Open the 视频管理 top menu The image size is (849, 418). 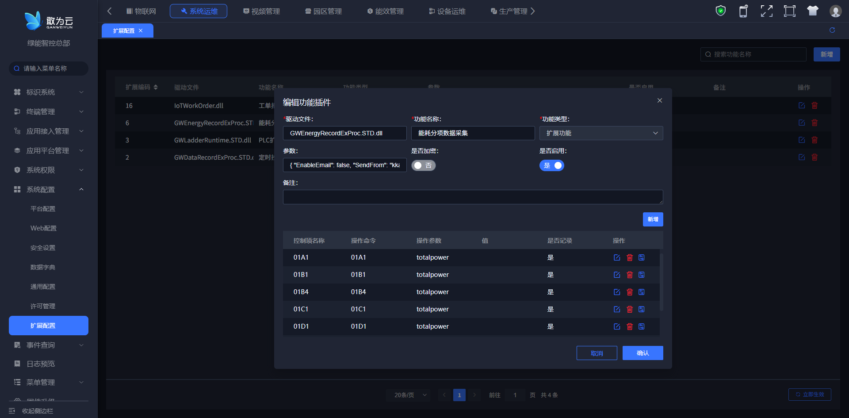pyautogui.click(x=261, y=11)
